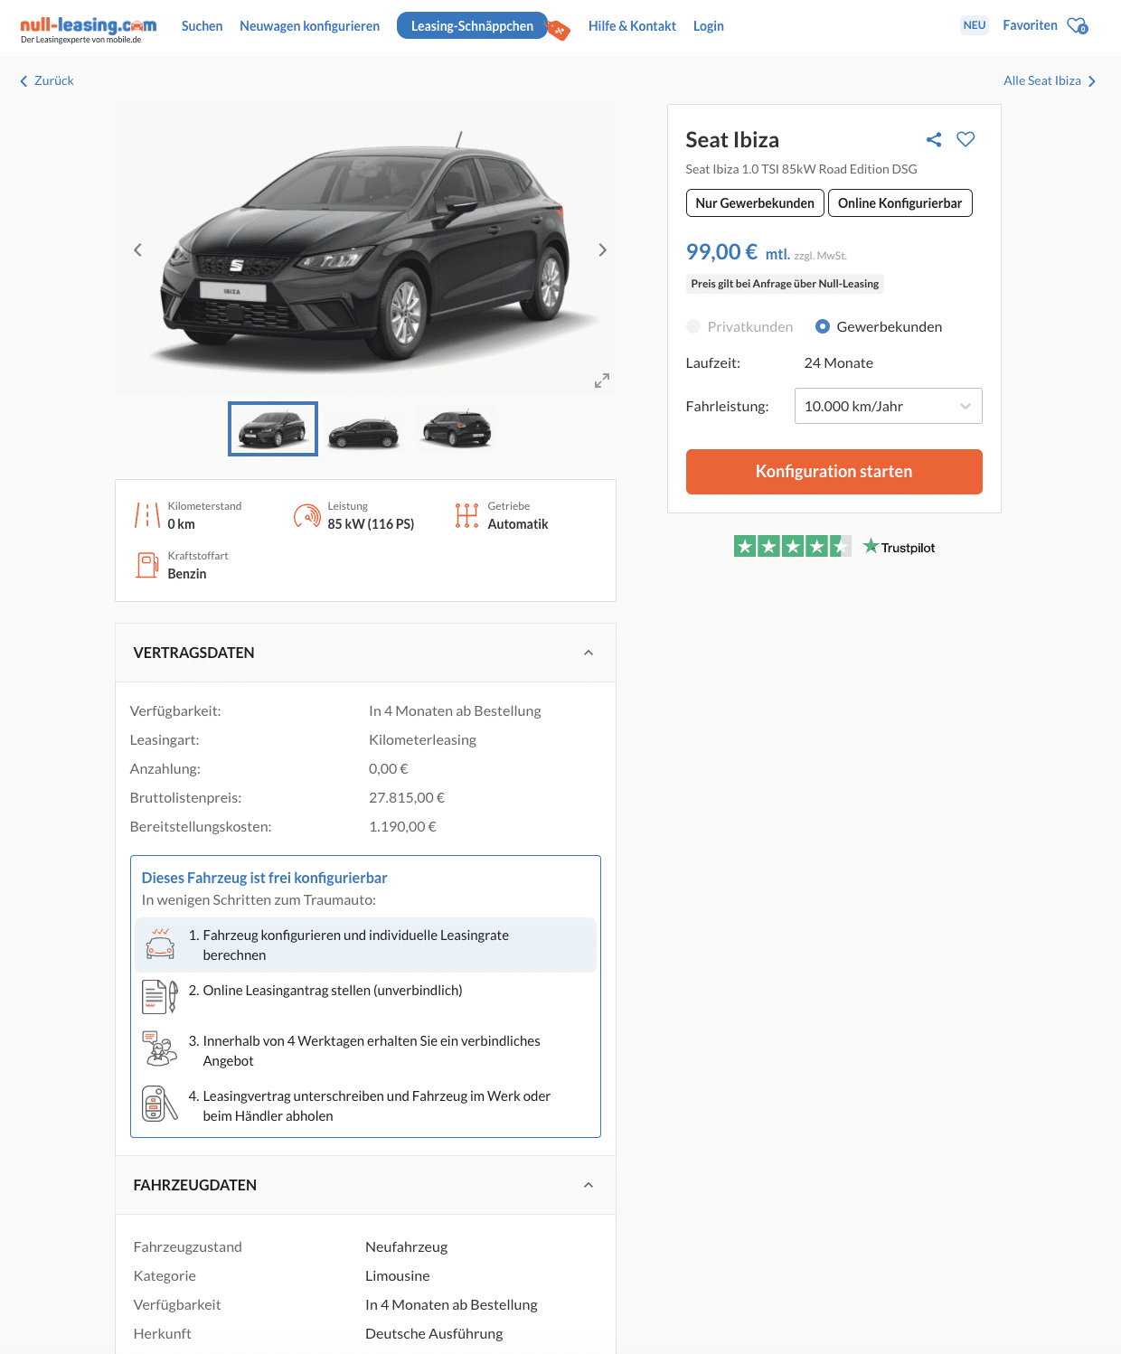Start configuration with Konfiguration starten button

[834, 472]
